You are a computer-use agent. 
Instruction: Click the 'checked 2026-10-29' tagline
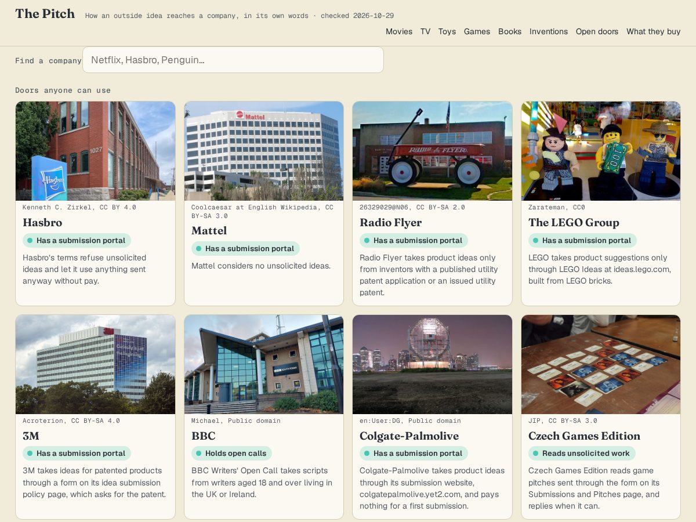pyautogui.click(x=357, y=16)
